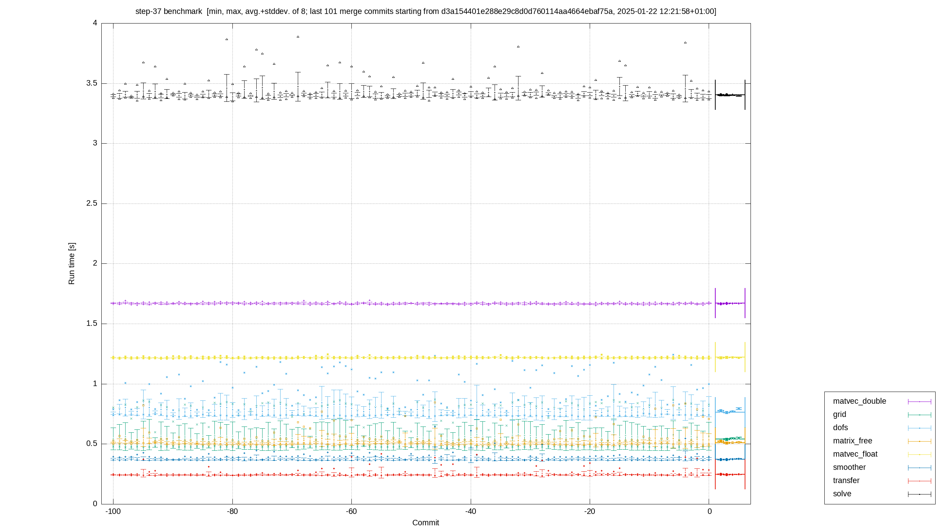Click the purple matvec_double line sample
Screen dimensions: 940x529
[x=919, y=402]
